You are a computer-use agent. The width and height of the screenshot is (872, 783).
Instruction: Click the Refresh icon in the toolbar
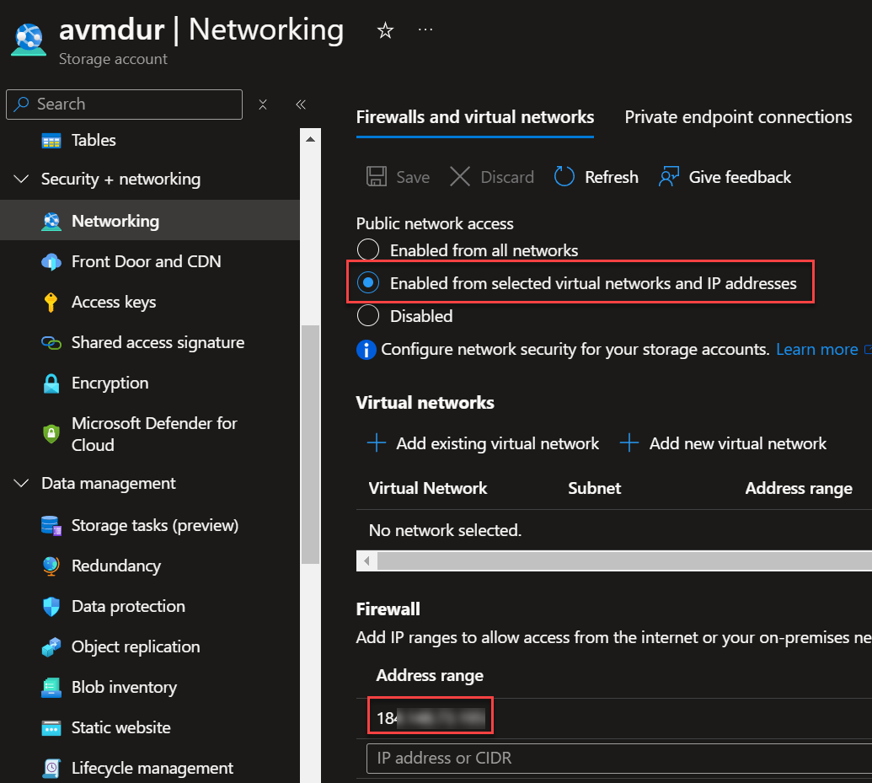(564, 177)
